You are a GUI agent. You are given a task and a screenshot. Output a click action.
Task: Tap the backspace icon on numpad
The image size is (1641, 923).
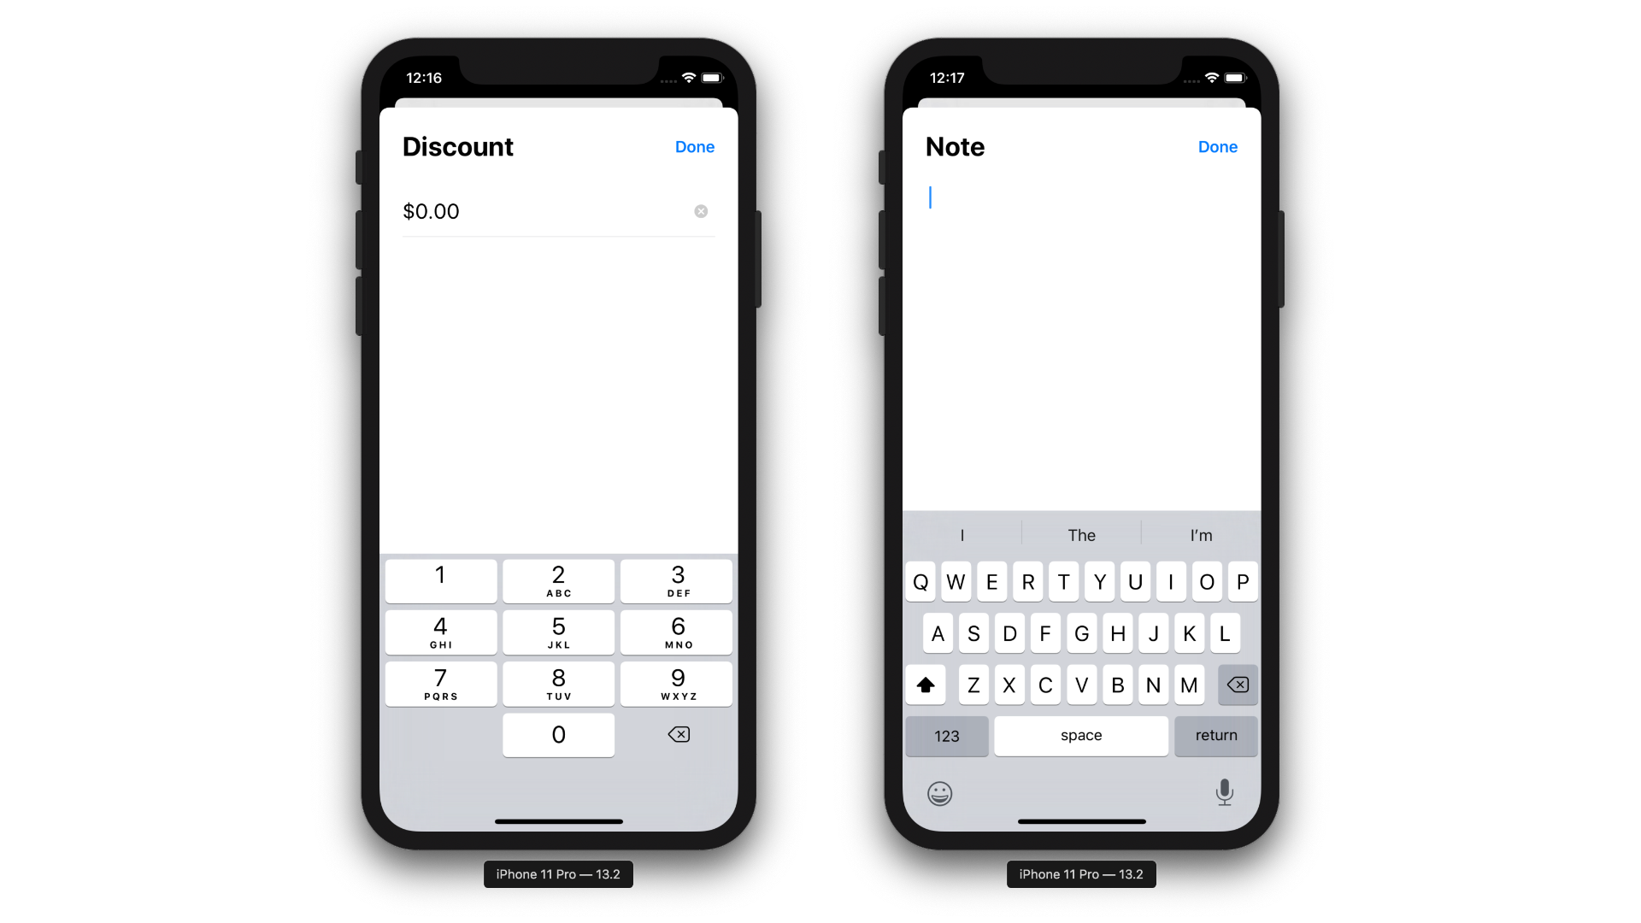pyautogui.click(x=679, y=733)
